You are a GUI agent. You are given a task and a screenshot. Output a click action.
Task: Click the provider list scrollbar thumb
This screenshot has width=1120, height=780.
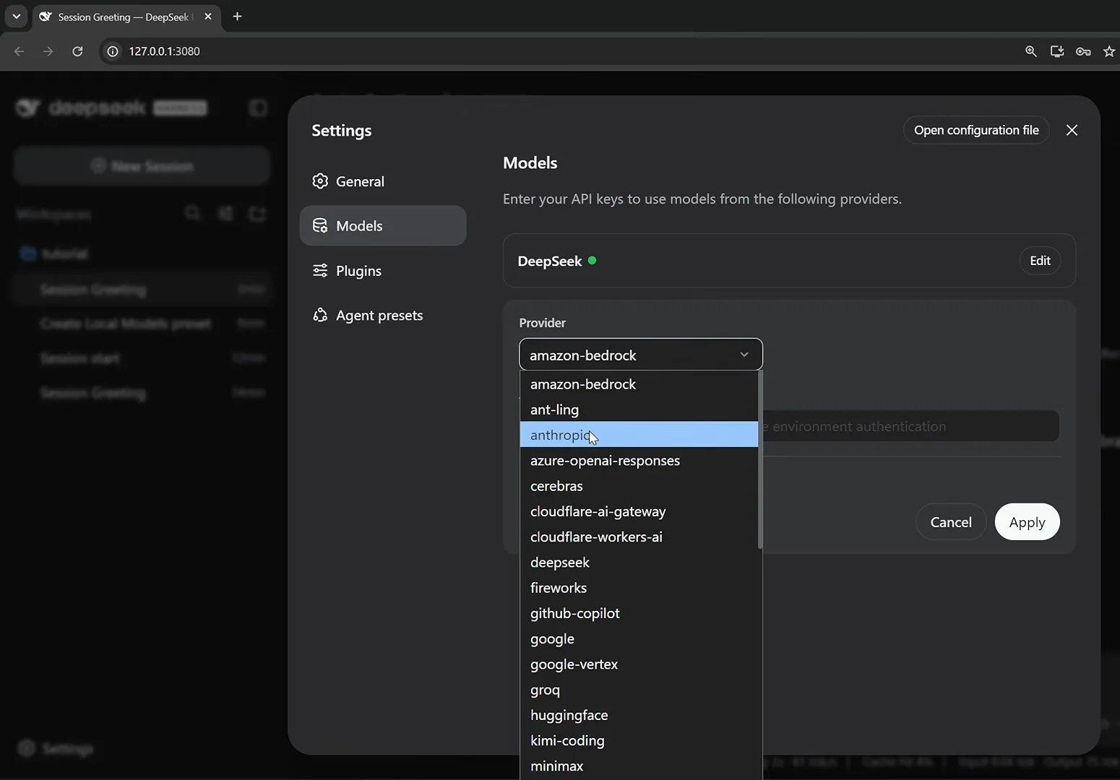click(760, 459)
